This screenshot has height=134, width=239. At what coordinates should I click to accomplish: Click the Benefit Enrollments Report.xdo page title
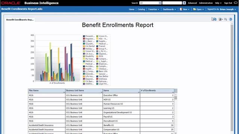(x=22, y=9)
